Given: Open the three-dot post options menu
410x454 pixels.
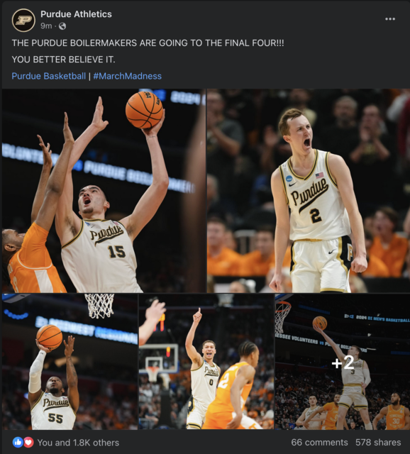Looking at the screenshot, I should tap(390, 19).
